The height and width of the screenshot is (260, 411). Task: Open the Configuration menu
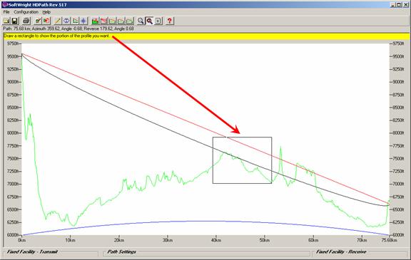pos(26,12)
